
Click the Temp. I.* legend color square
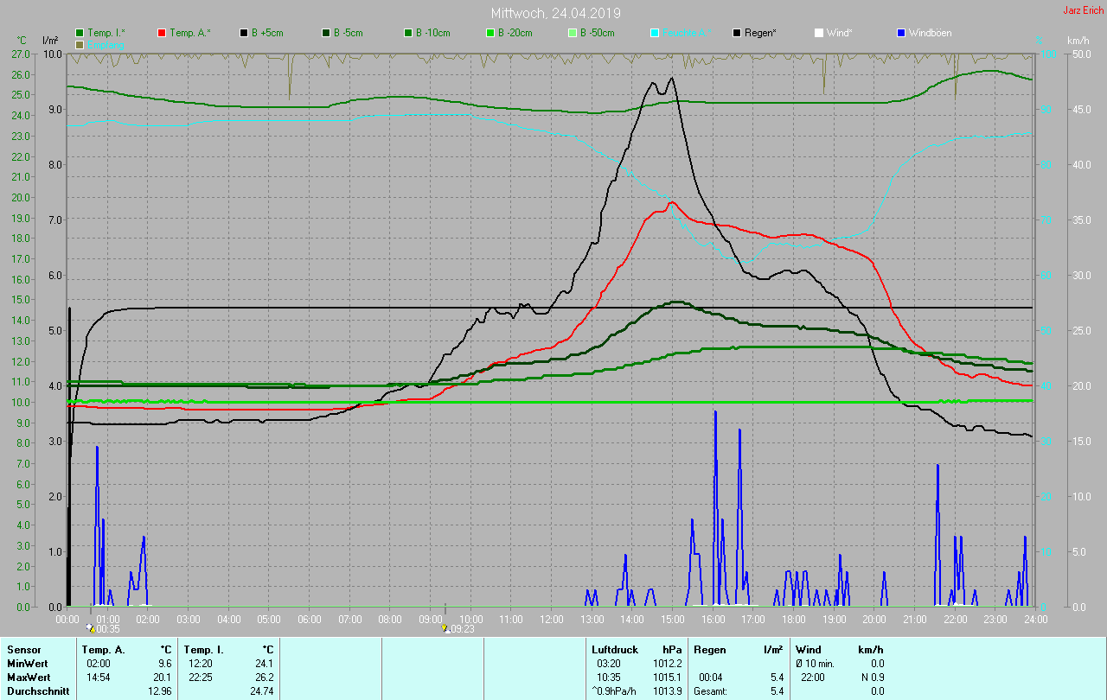pos(80,33)
